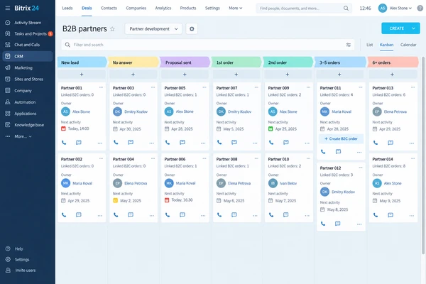Click the chat icon on Partner 014 card
The image size is (426, 284).
coord(390,215)
